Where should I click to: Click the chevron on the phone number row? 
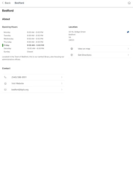point(62,77)
